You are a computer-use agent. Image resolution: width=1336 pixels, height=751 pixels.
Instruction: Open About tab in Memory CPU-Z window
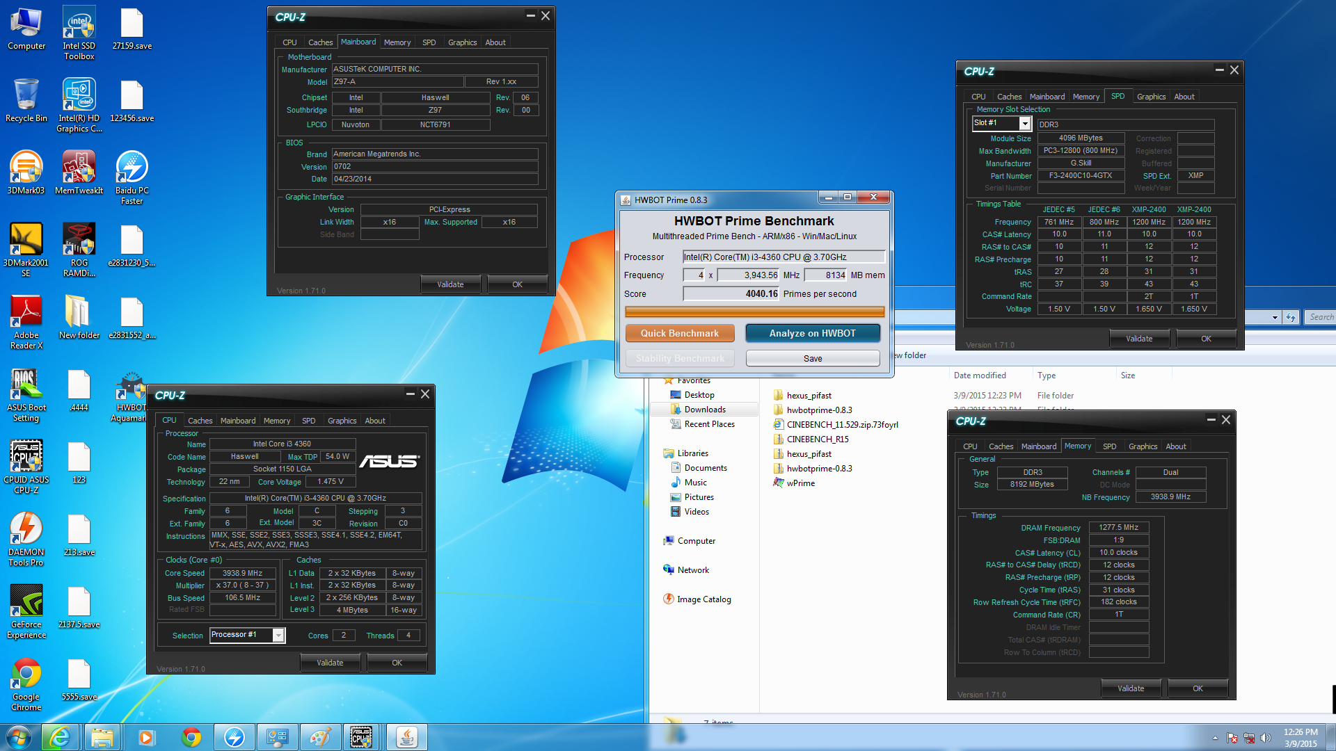click(x=1176, y=446)
